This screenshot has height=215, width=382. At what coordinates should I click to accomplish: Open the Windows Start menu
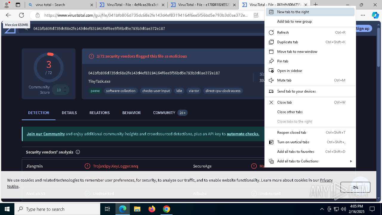7,209
